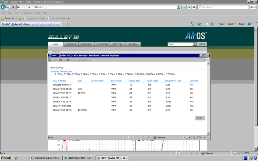The width and height of the screenshot is (258, 161).
Task: Click main window vertical scrollbar up arrow
Action: [x=256, y=29]
